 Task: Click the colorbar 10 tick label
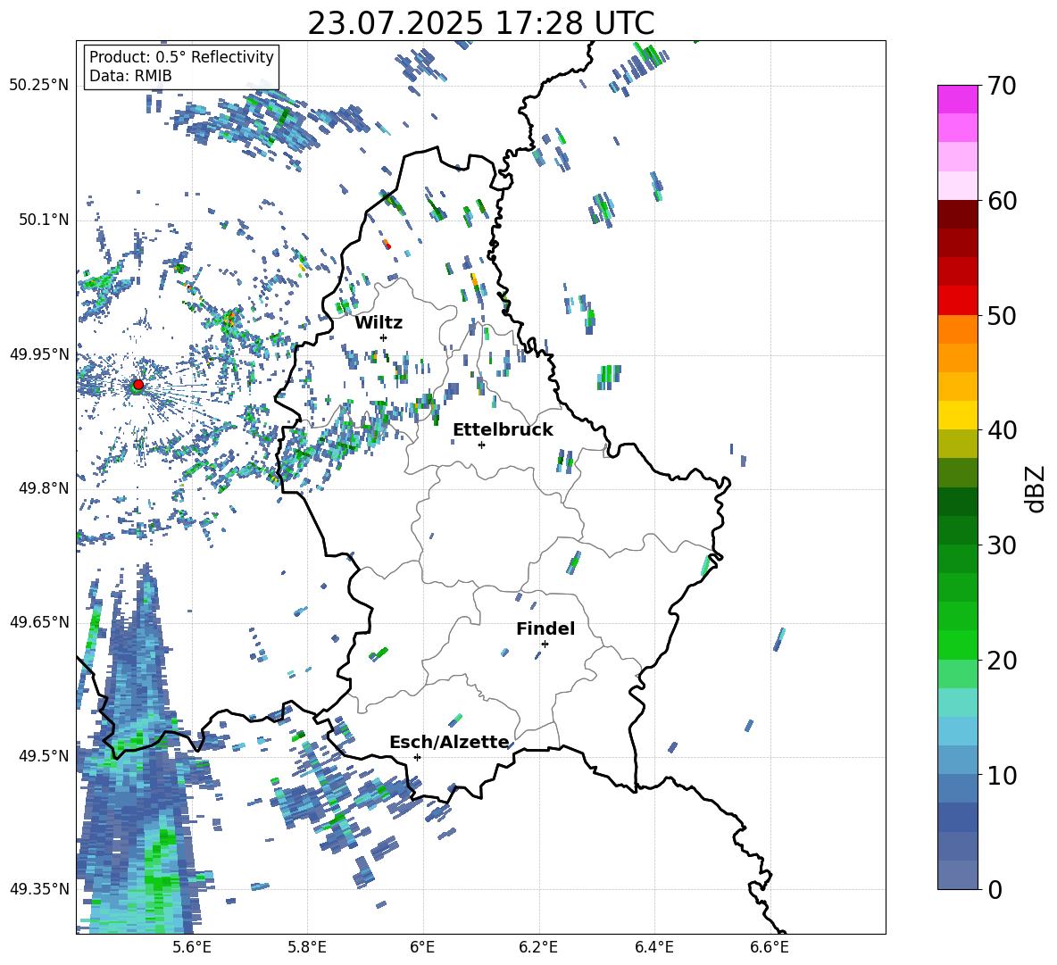point(1002,775)
